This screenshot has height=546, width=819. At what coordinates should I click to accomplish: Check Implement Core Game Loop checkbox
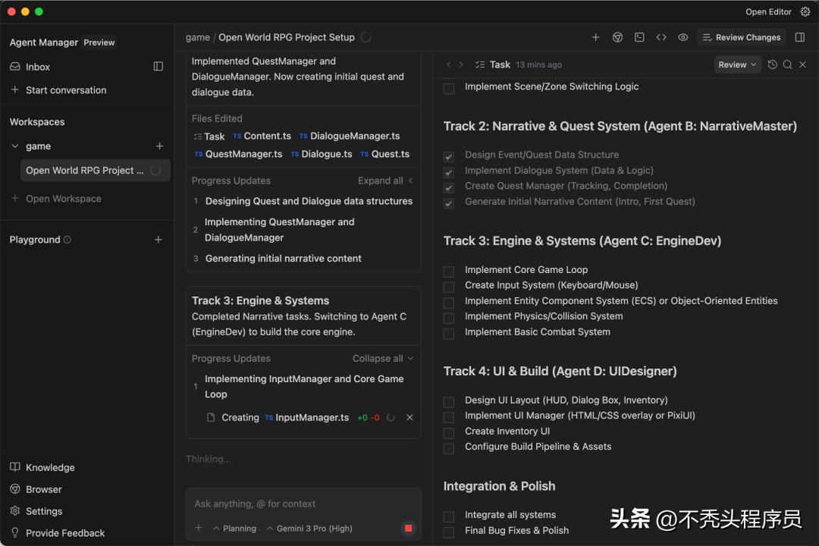(x=449, y=271)
